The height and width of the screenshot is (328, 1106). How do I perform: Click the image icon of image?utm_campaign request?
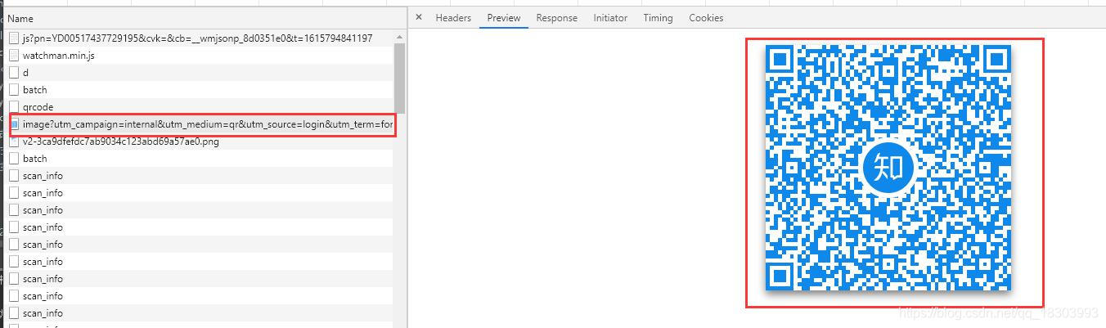pyautogui.click(x=14, y=124)
